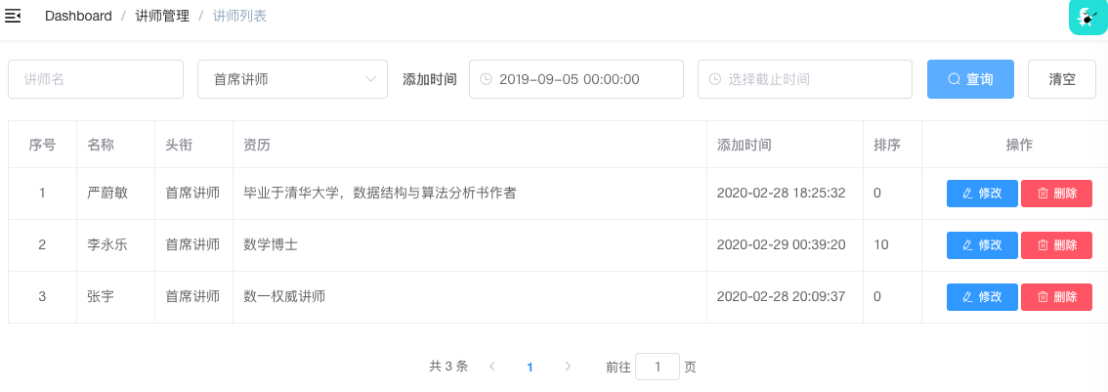
Task: Expand the dropdown chevron for lecturer level
Action: pyautogui.click(x=370, y=79)
